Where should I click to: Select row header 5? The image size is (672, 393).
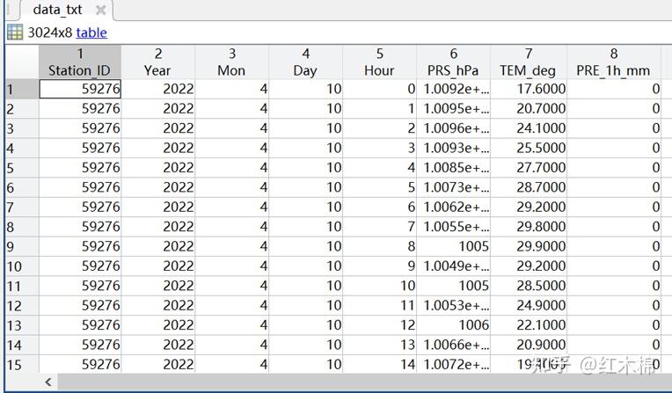coord(21,168)
